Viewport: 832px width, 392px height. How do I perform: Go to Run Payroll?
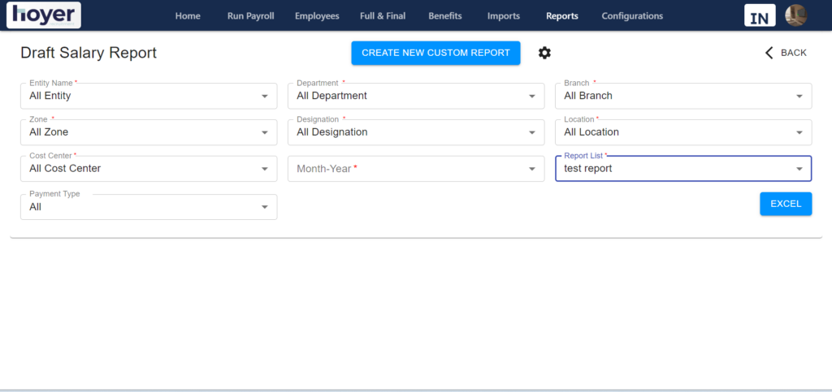[x=250, y=16]
